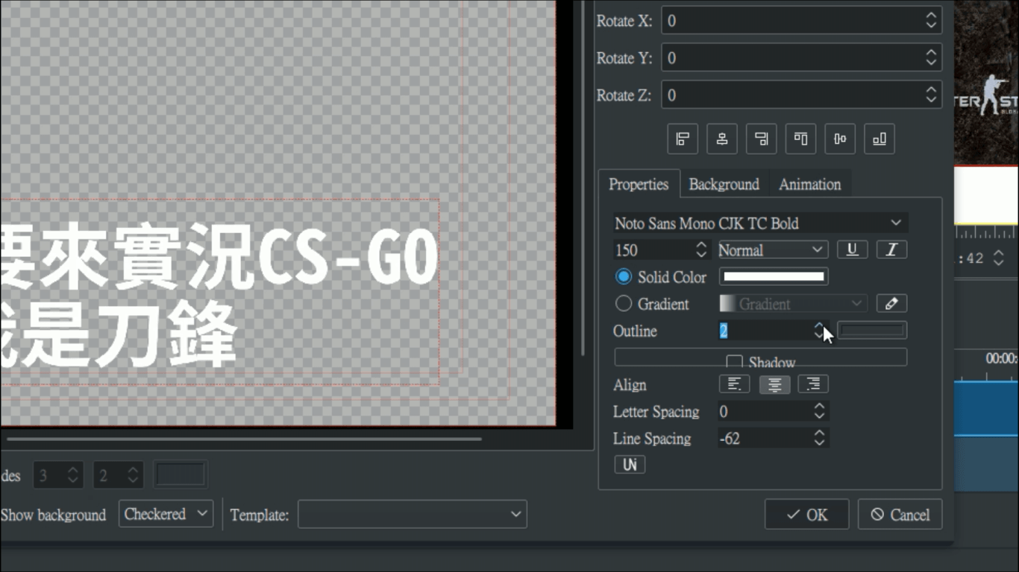1019x572 pixels.
Task: Open the Noto Sans Mono font dropdown
Action: [760, 223]
